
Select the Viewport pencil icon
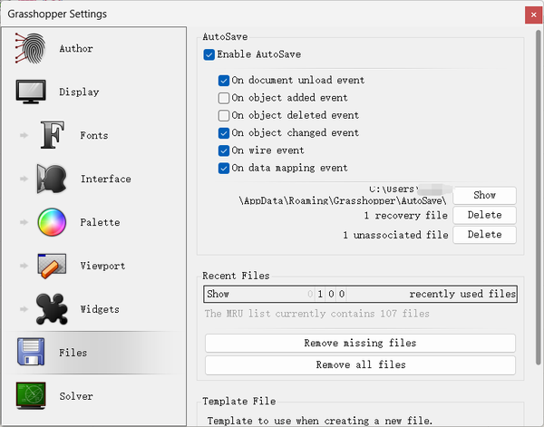tap(53, 267)
